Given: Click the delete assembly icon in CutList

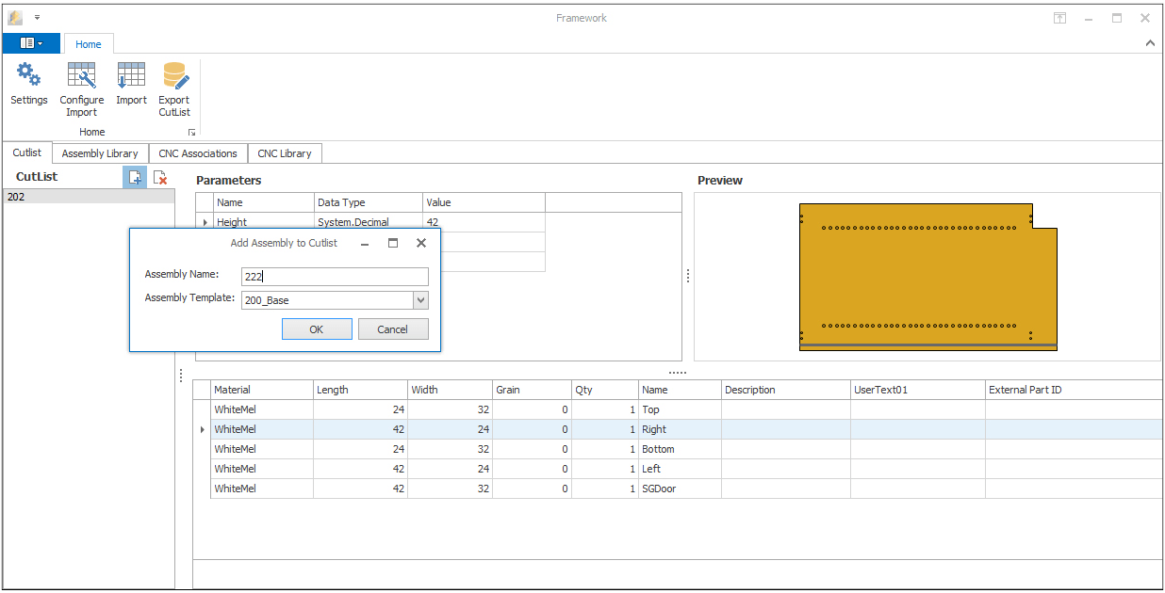Looking at the screenshot, I should 160,177.
